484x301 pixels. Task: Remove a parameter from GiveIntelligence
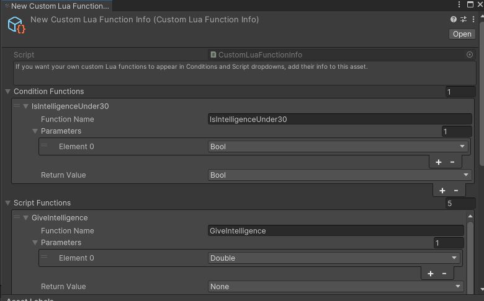444,274
